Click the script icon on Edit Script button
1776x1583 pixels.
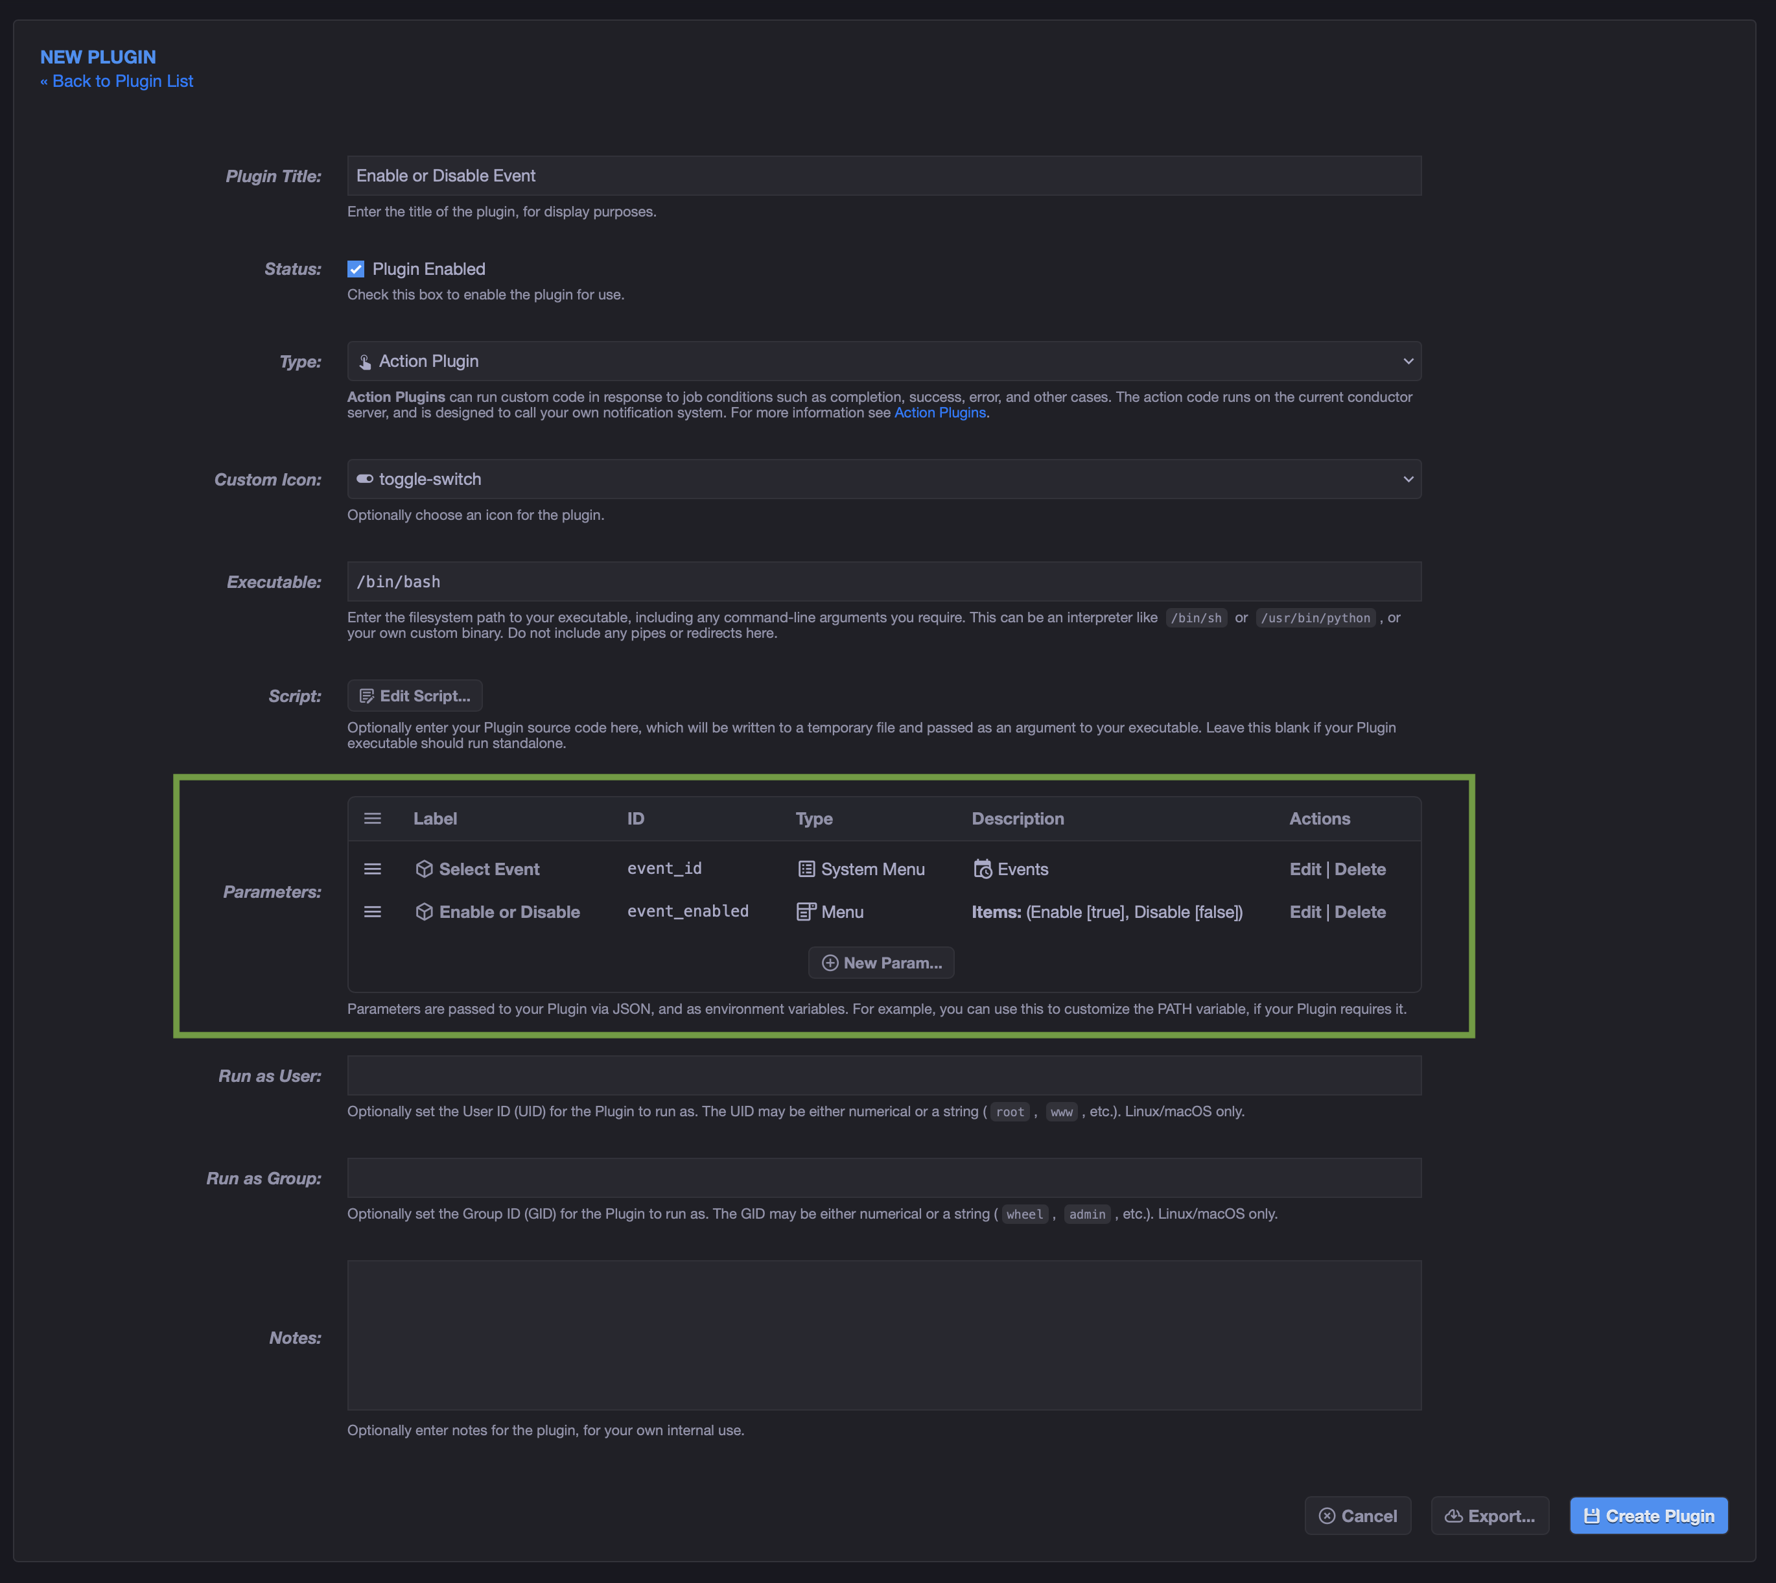coord(367,696)
